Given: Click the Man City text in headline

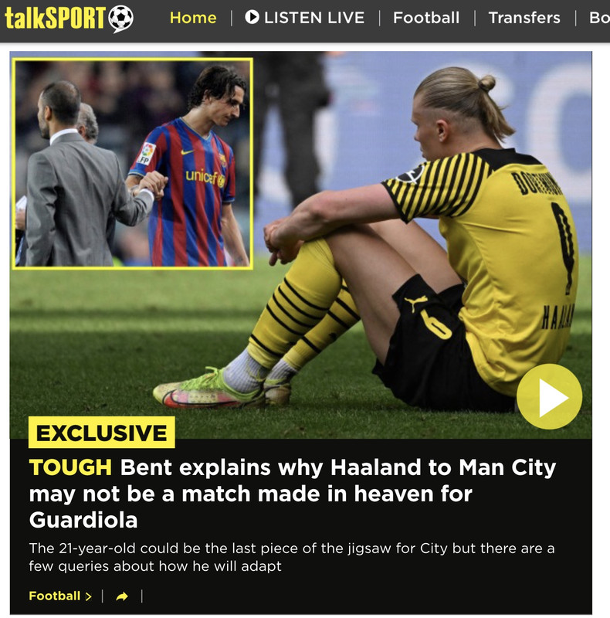Looking at the screenshot, I should pos(507,468).
